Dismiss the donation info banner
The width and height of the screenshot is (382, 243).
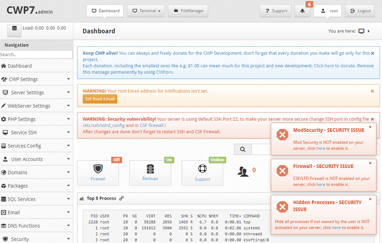coord(372,53)
